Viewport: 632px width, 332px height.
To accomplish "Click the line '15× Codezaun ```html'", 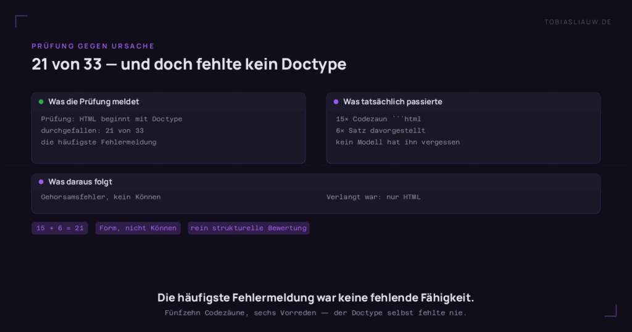I will [x=378, y=119].
